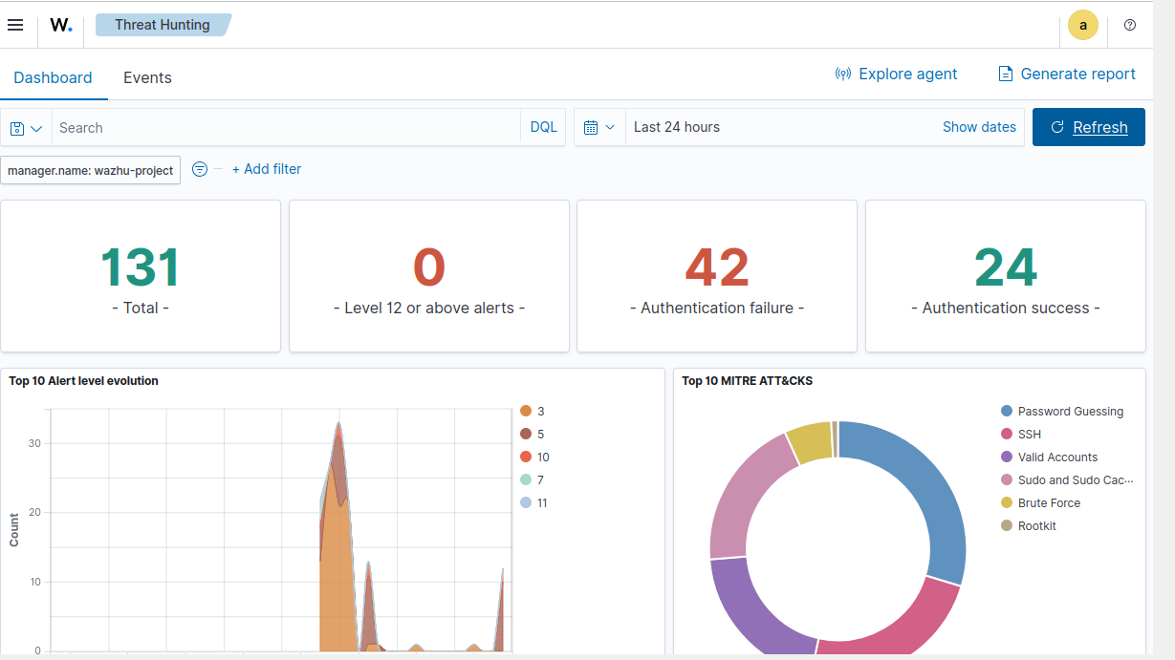Viewport: 1175px width, 660px height.
Task: Click the Refresh button
Action: 1089,127
